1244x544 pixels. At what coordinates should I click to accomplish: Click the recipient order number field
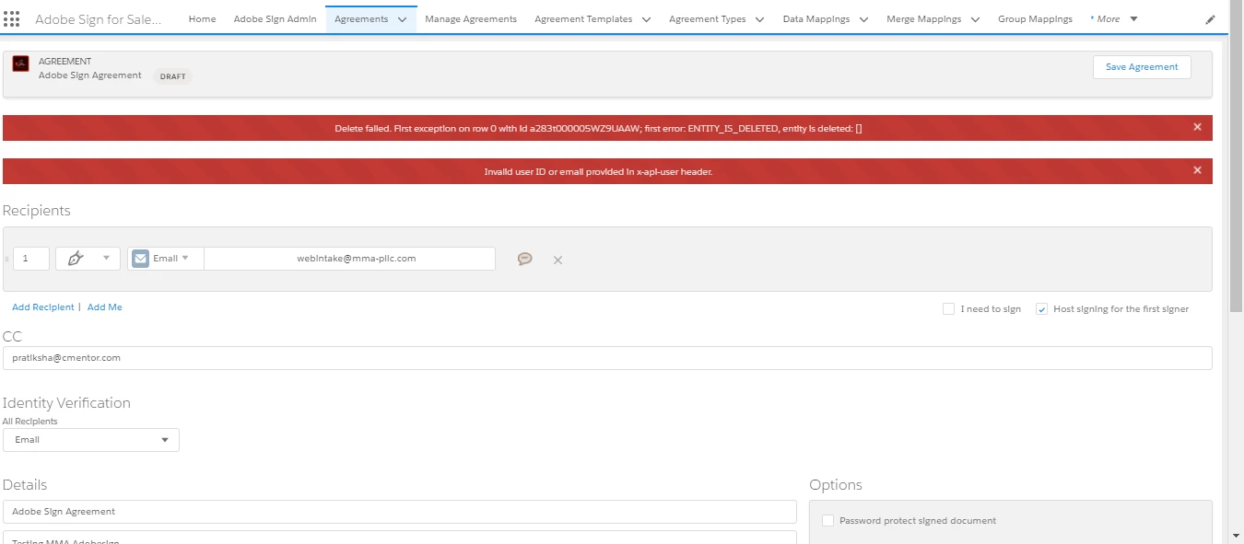[x=31, y=259]
